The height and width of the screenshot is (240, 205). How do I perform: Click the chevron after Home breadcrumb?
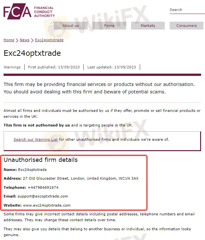(x=17, y=40)
